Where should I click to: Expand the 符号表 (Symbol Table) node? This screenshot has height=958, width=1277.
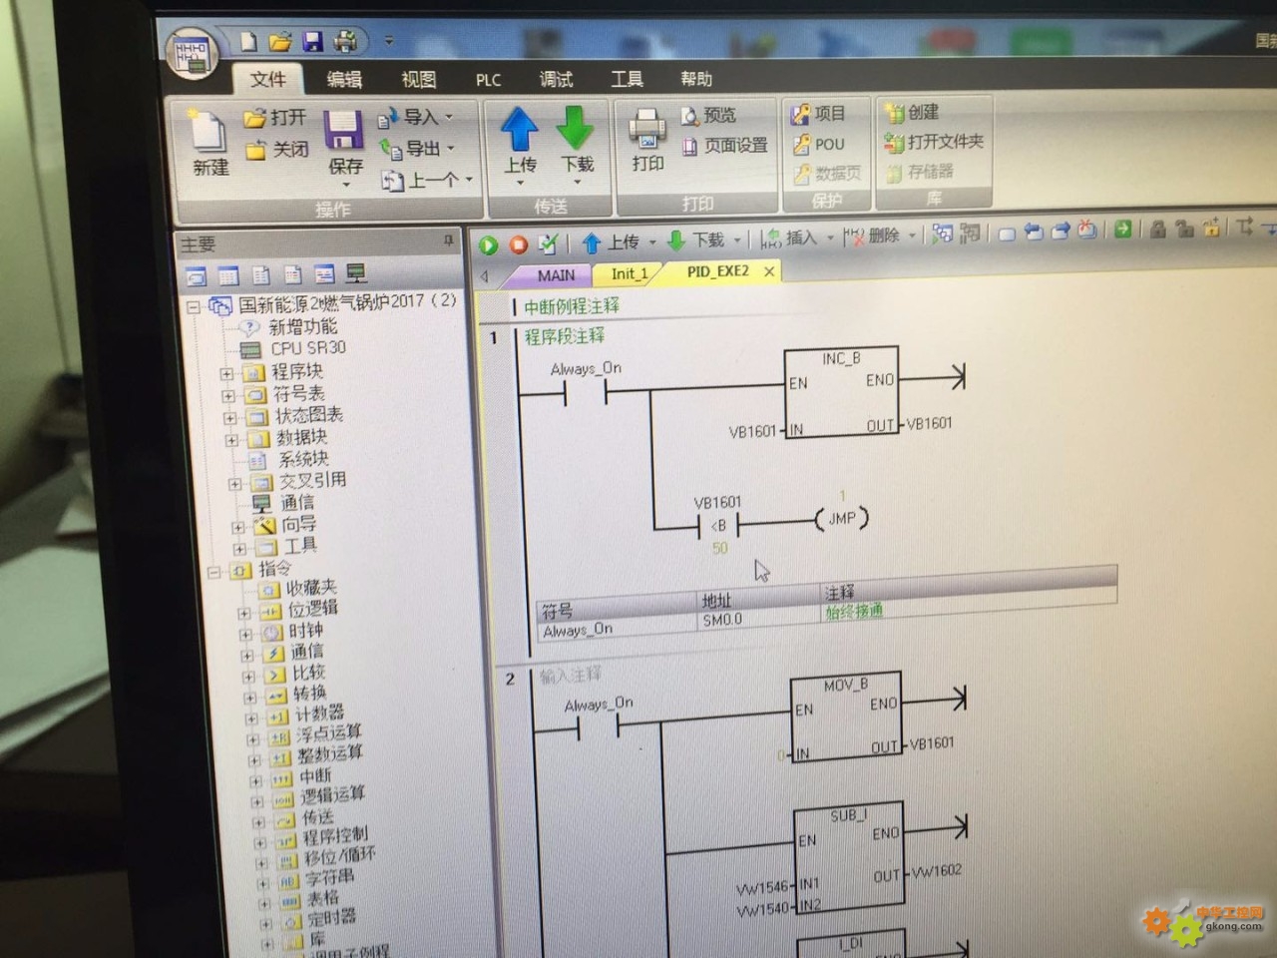228,396
